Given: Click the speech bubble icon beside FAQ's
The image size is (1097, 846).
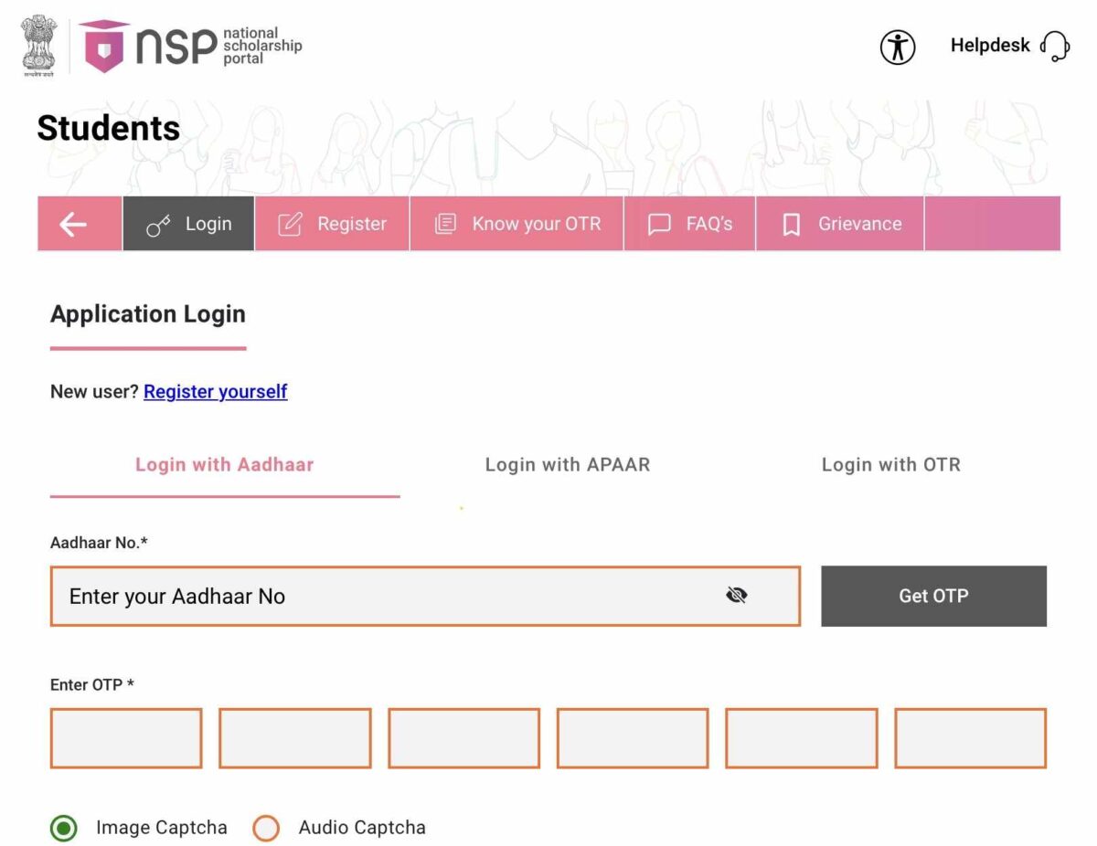Looking at the screenshot, I should (x=659, y=226).
